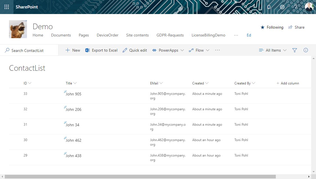Expand the Flow dropdown menu

tap(199, 50)
